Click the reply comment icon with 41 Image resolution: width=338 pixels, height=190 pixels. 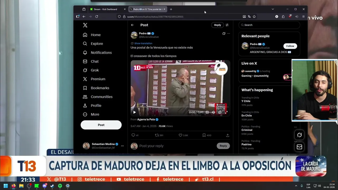135,135
